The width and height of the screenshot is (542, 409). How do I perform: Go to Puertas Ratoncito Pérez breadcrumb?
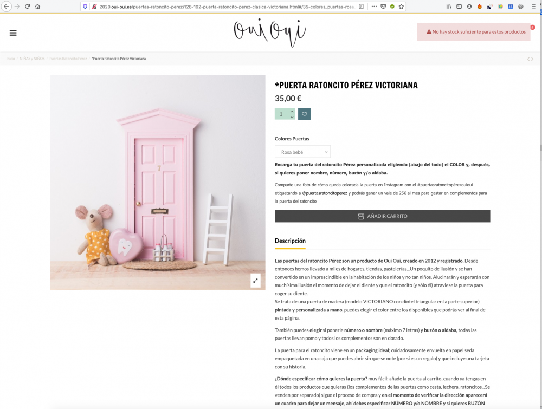tap(68, 59)
